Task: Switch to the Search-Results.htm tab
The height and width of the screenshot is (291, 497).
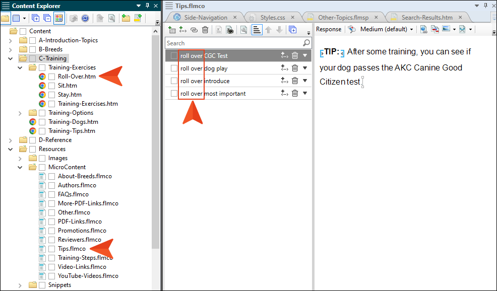Action: (x=427, y=18)
